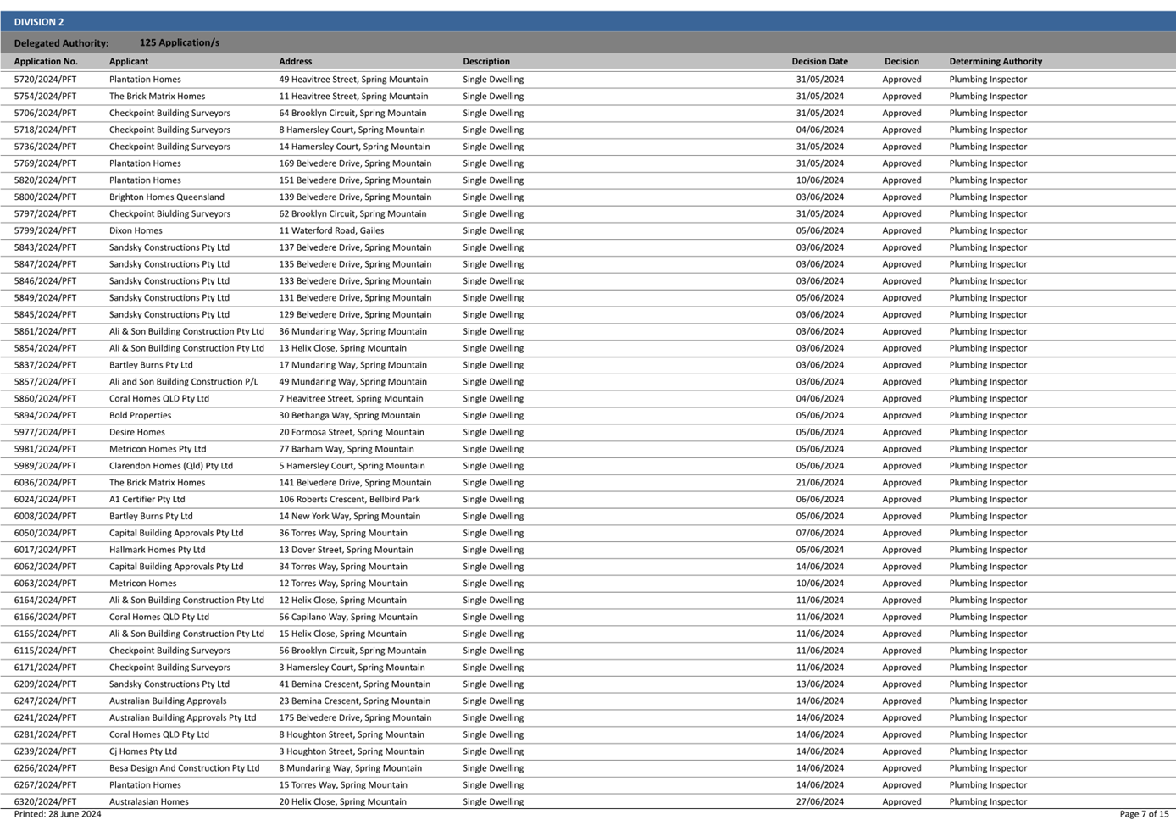Click the 125 Application/s count text
The height and width of the screenshot is (831, 1176).
click(180, 42)
